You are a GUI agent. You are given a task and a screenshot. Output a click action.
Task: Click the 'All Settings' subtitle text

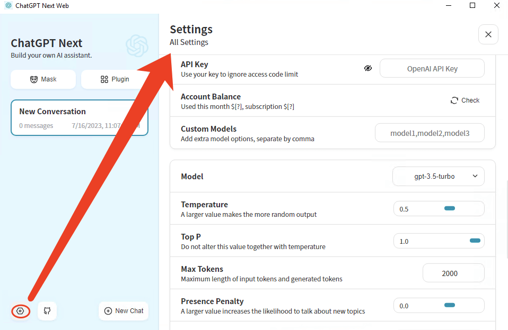[x=189, y=42]
